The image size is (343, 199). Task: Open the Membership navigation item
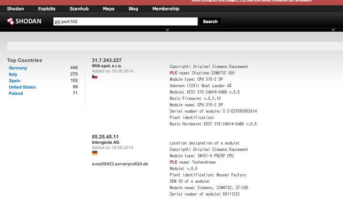tap(166, 9)
